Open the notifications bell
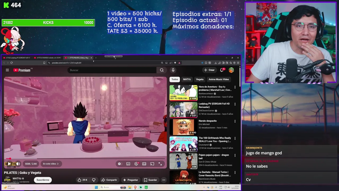 click(222, 70)
